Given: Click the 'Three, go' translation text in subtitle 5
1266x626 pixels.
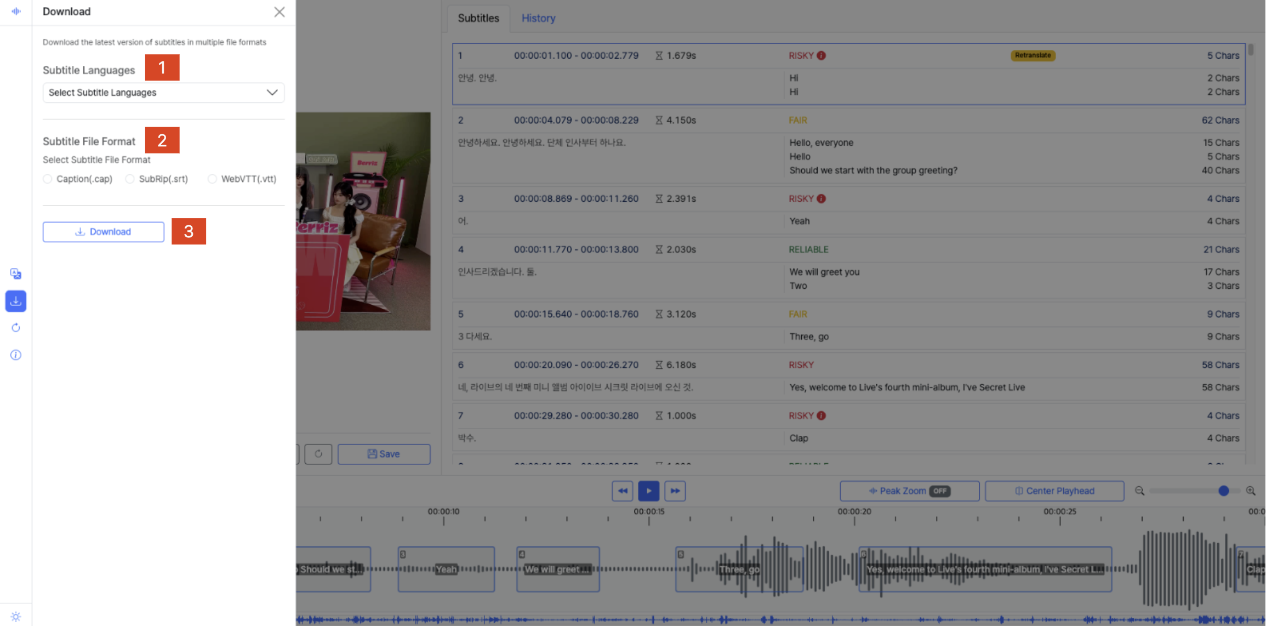Looking at the screenshot, I should pyautogui.click(x=809, y=337).
